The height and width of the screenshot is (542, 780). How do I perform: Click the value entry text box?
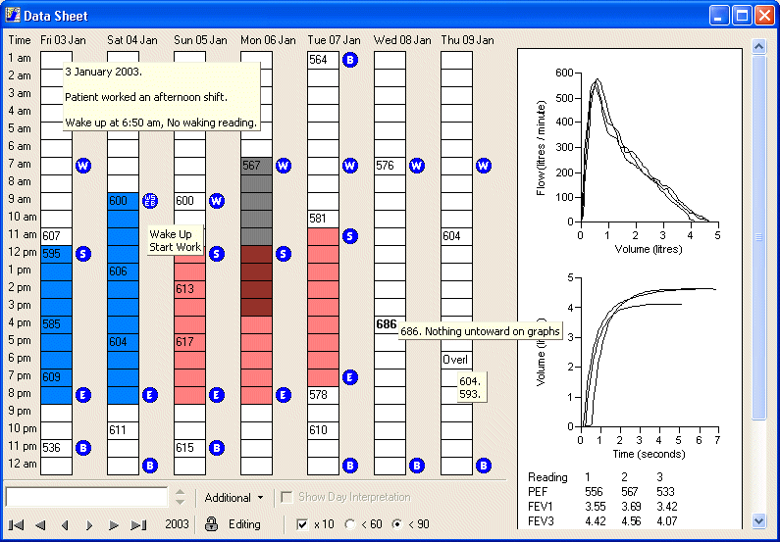pyautogui.click(x=86, y=497)
